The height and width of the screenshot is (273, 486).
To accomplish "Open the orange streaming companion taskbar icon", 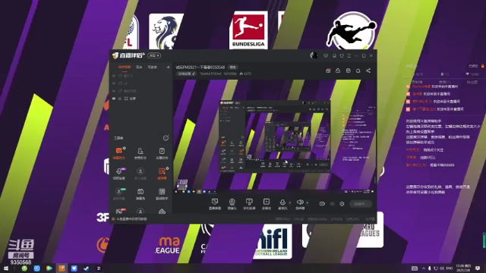I will click(x=62, y=268).
